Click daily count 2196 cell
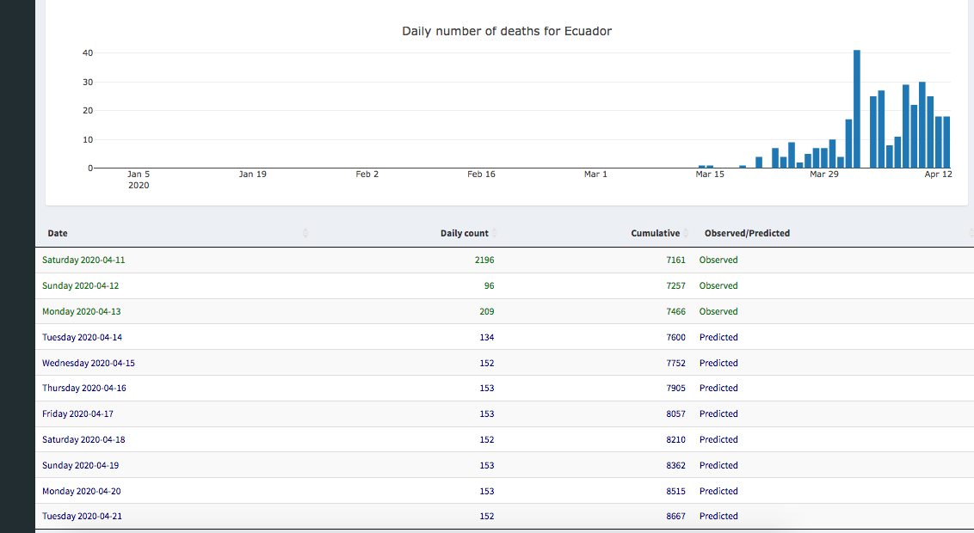 point(484,260)
